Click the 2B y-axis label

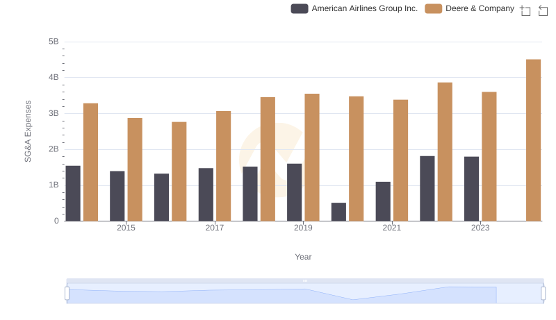pos(54,149)
